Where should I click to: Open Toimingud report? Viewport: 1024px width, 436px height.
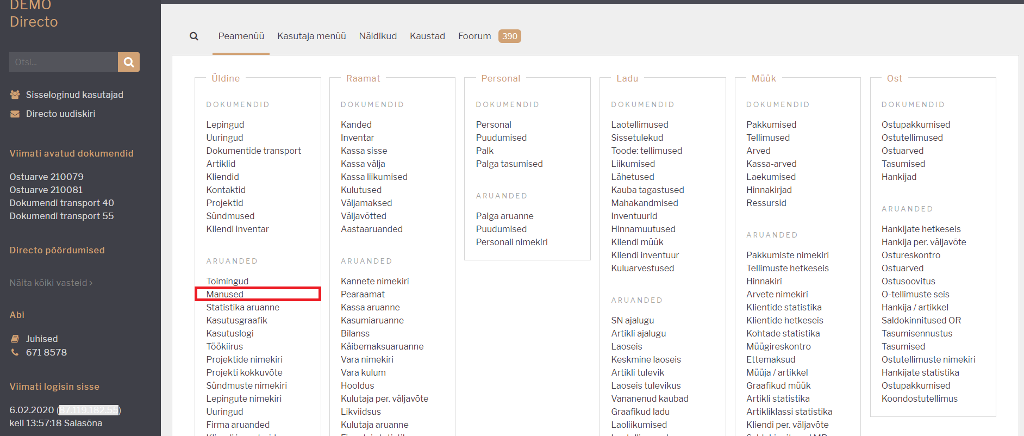227,281
